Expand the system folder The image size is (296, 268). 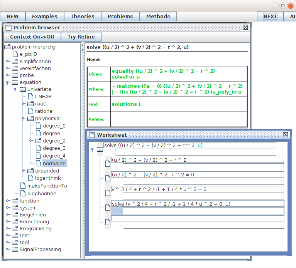pos(8,208)
